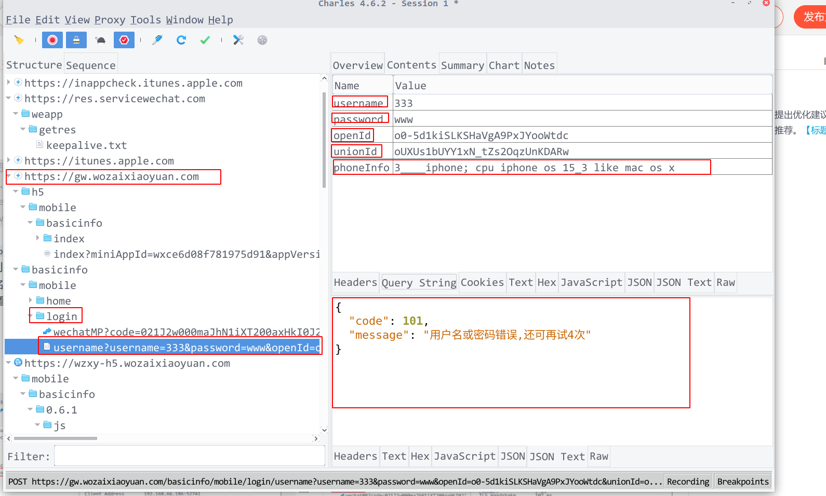Switch to the Summary tab
Image resolution: width=826 pixels, height=496 pixels.
click(x=462, y=65)
